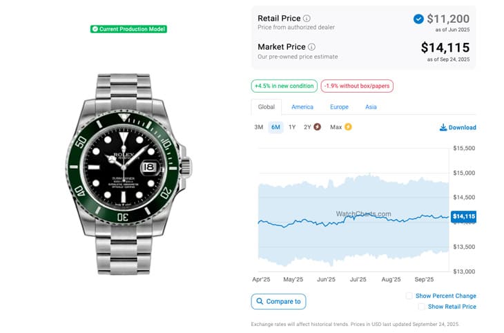Set chart range to 3M
The image size is (504, 333).
coord(259,127)
